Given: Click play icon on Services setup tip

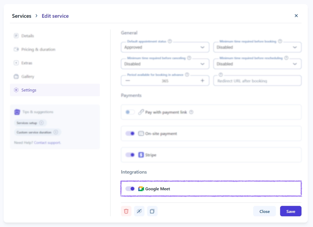Looking at the screenshot, I should pos(42,123).
